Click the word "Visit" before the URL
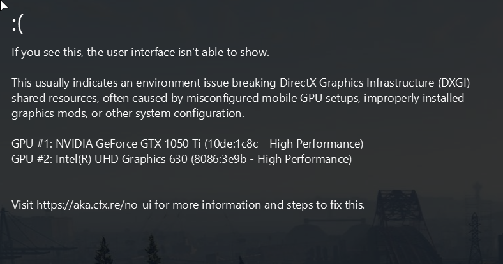The image size is (503, 264). [22, 205]
